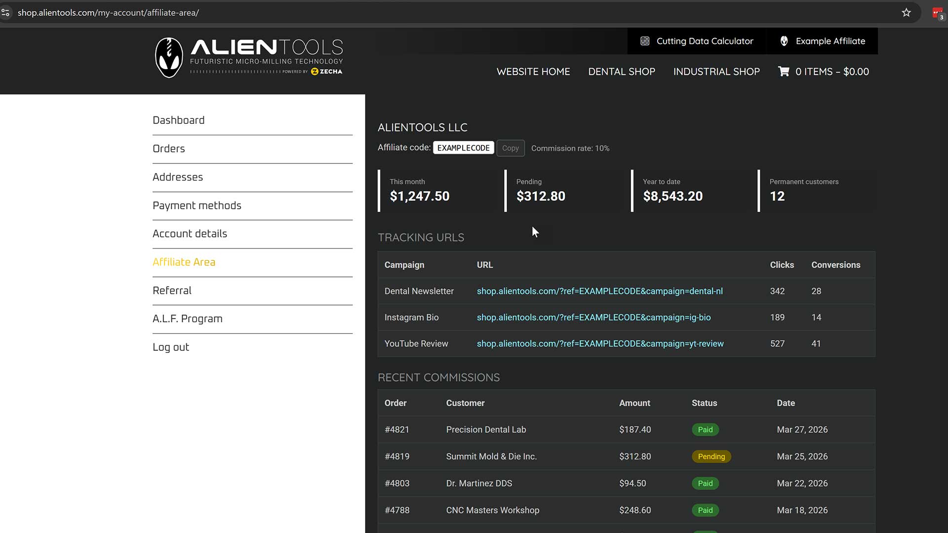Click the site info icon in address bar
The height and width of the screenshot is (533, 948).
tap(5, 13)
